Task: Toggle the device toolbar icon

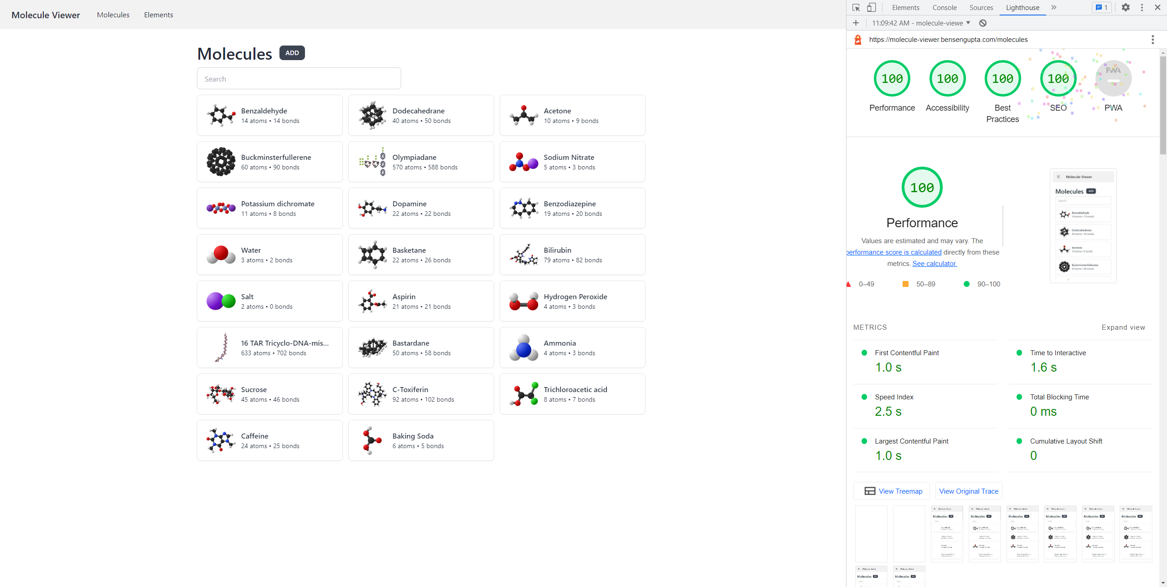Action: pos(871,8)
